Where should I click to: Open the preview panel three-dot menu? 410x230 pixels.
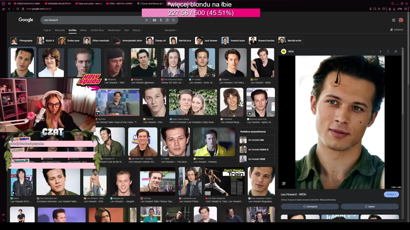click(388, 51)
